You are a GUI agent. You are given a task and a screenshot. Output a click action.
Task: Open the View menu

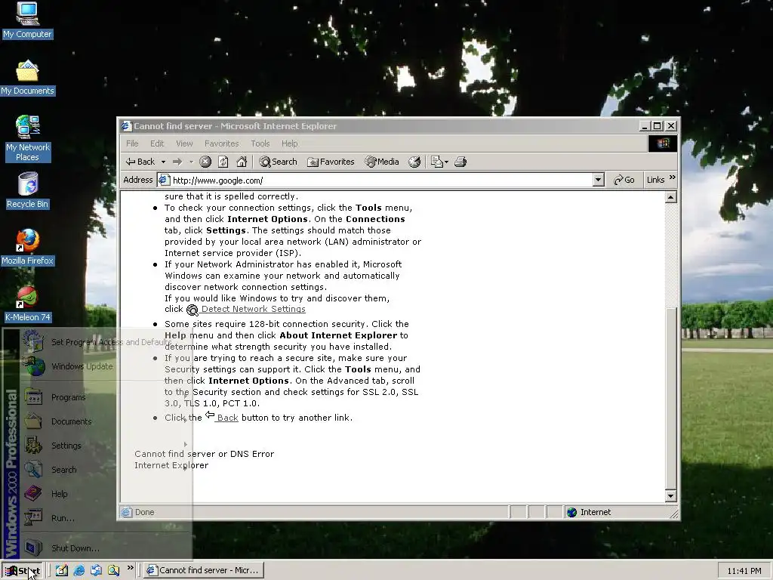(x=184, y=143)
